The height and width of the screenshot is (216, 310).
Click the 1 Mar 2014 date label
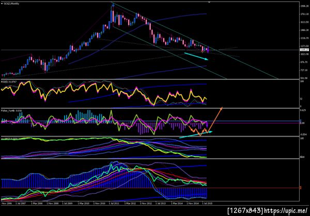(x=177, y=203)
